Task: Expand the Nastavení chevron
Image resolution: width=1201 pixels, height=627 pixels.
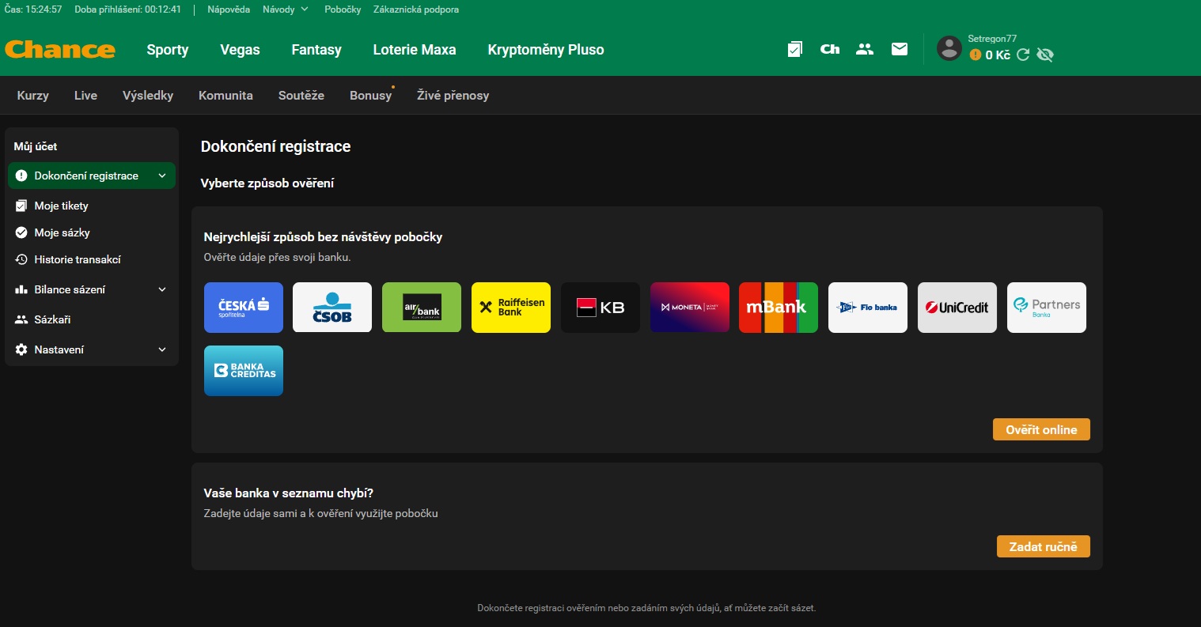Action: pyautogui.click(x=162, y=349)
